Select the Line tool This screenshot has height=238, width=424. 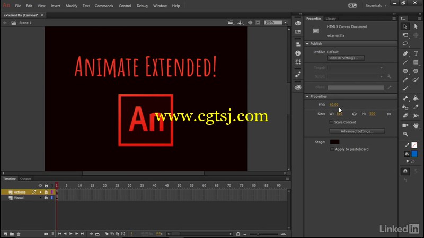pyautogui.click(x=405, y=62)
